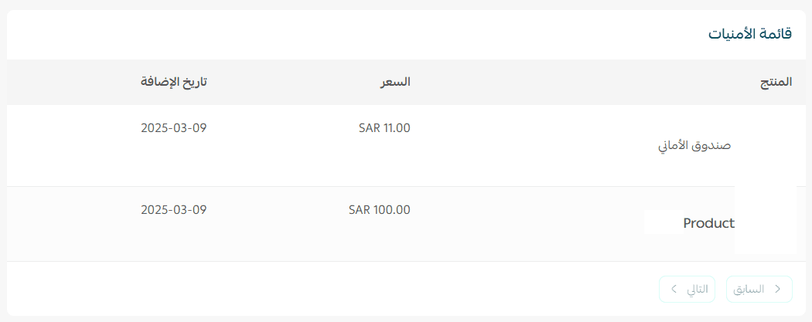This screenshot has height=322, width=812.
Task: Click the white thumbnail beside Product
Action: point(765,219)
